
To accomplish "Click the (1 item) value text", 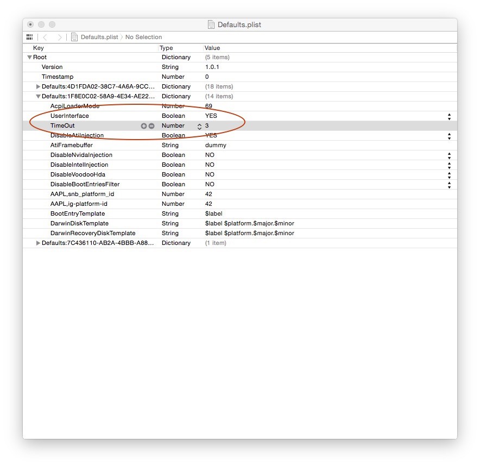I will 216,243.
